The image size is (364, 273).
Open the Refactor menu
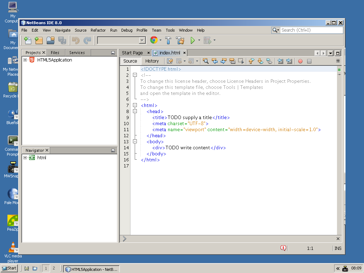click(98, 30)
